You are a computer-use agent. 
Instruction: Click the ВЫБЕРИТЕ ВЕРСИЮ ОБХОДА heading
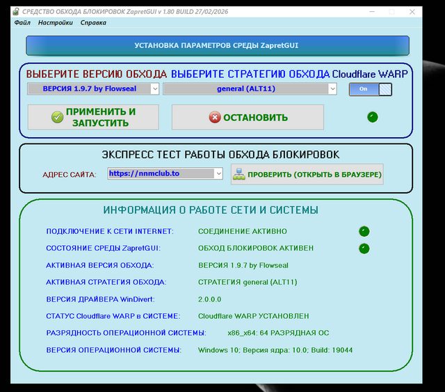point(97,75)
